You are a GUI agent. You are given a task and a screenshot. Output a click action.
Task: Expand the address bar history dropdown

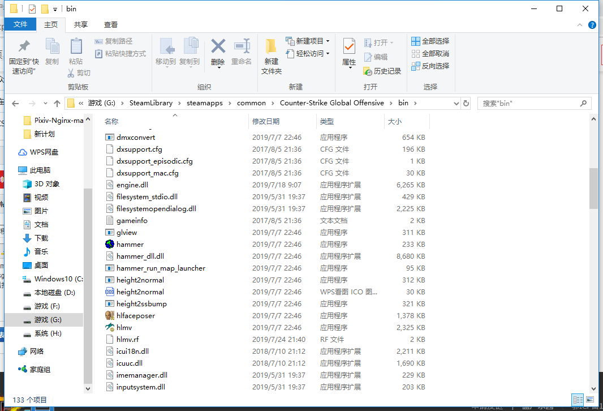[456, 103]
